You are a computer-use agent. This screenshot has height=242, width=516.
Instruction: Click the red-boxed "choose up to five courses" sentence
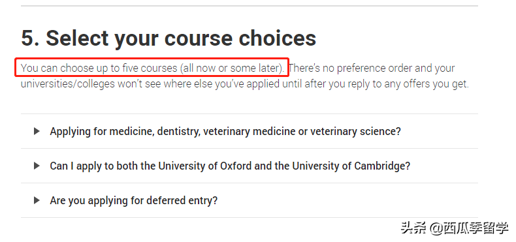[152, 68]
